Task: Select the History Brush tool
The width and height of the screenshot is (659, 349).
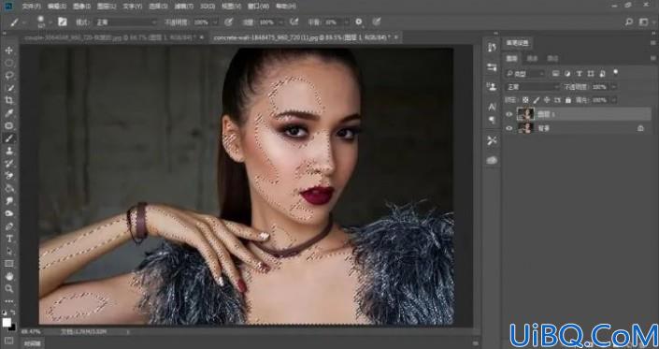Action: click(x=8, y=163)
